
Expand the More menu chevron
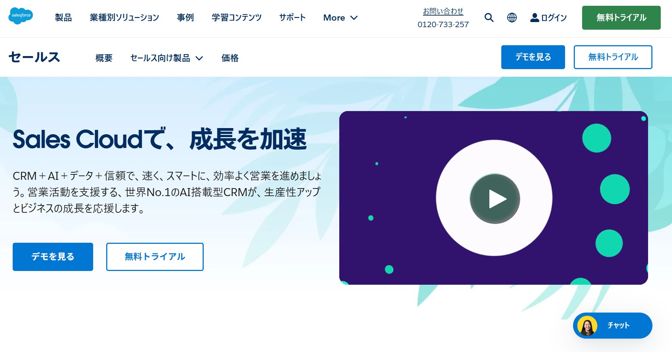(x=354, y=18)
